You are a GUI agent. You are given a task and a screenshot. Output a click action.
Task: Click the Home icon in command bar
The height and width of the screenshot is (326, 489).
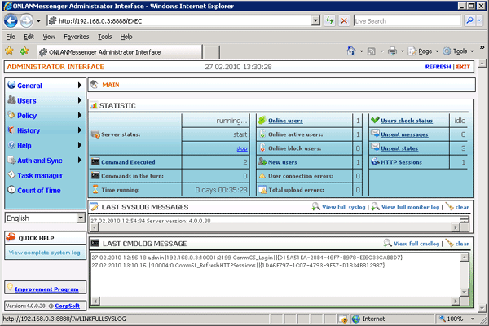tap(351, 51)
